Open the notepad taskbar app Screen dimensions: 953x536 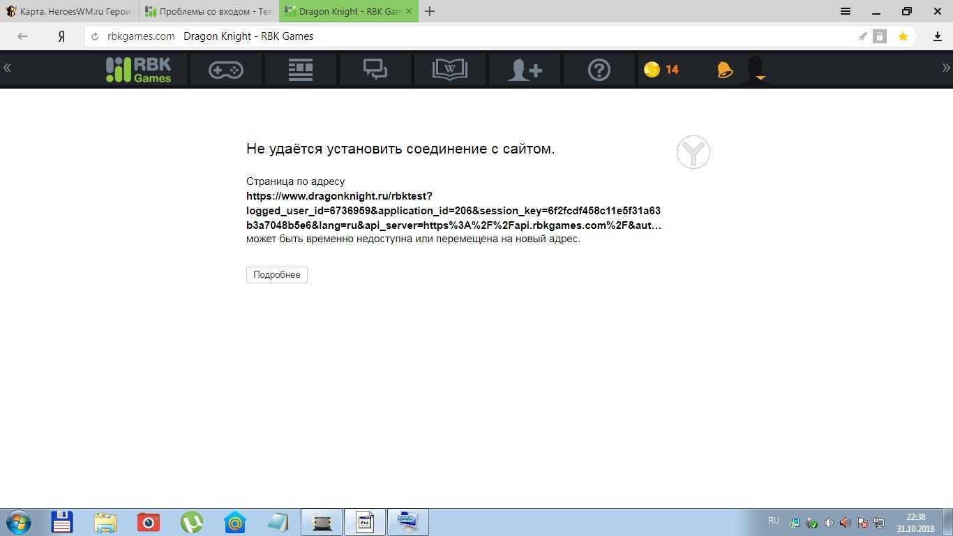click(278, 522)
